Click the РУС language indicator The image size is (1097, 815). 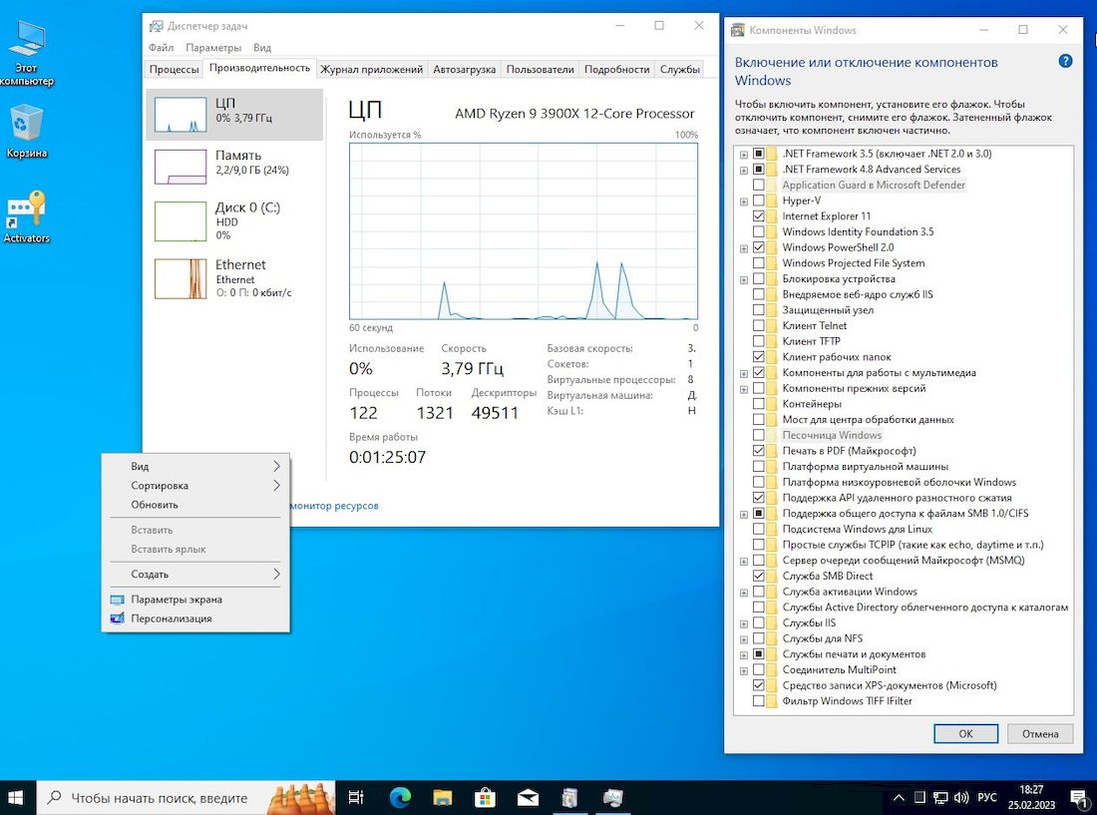(986, 797)
